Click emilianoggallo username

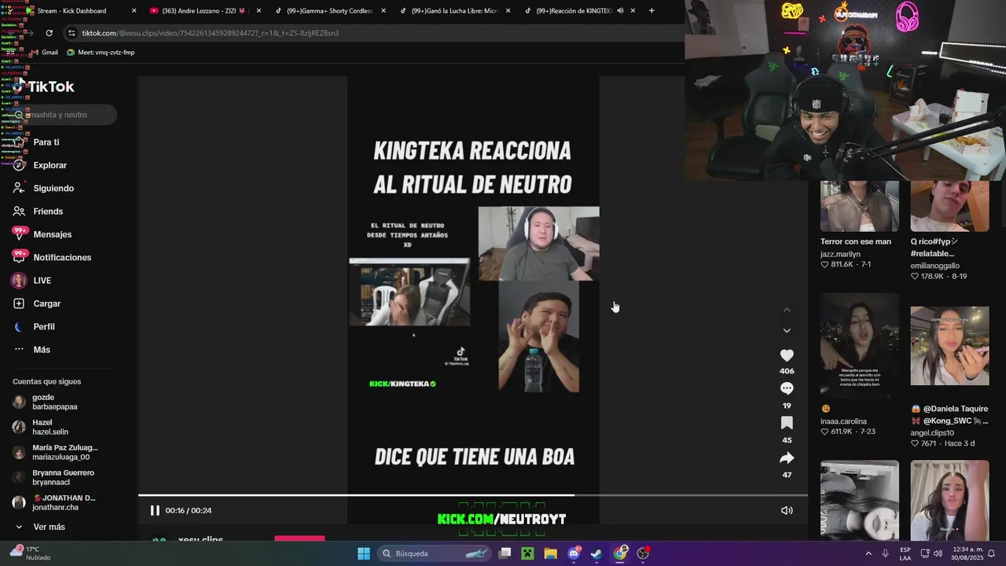tap(934, 266)
